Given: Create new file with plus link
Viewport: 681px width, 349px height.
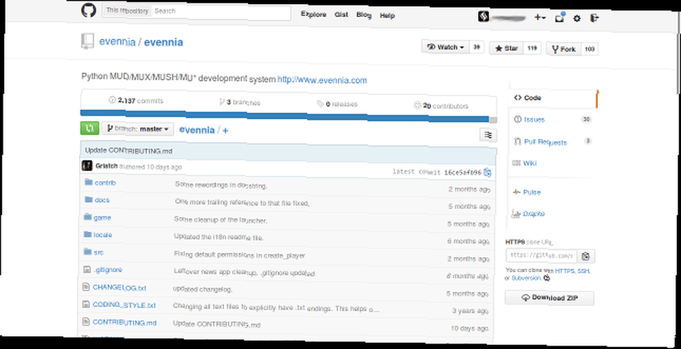Looking at the screenshot, I should [x=225, y=130].
